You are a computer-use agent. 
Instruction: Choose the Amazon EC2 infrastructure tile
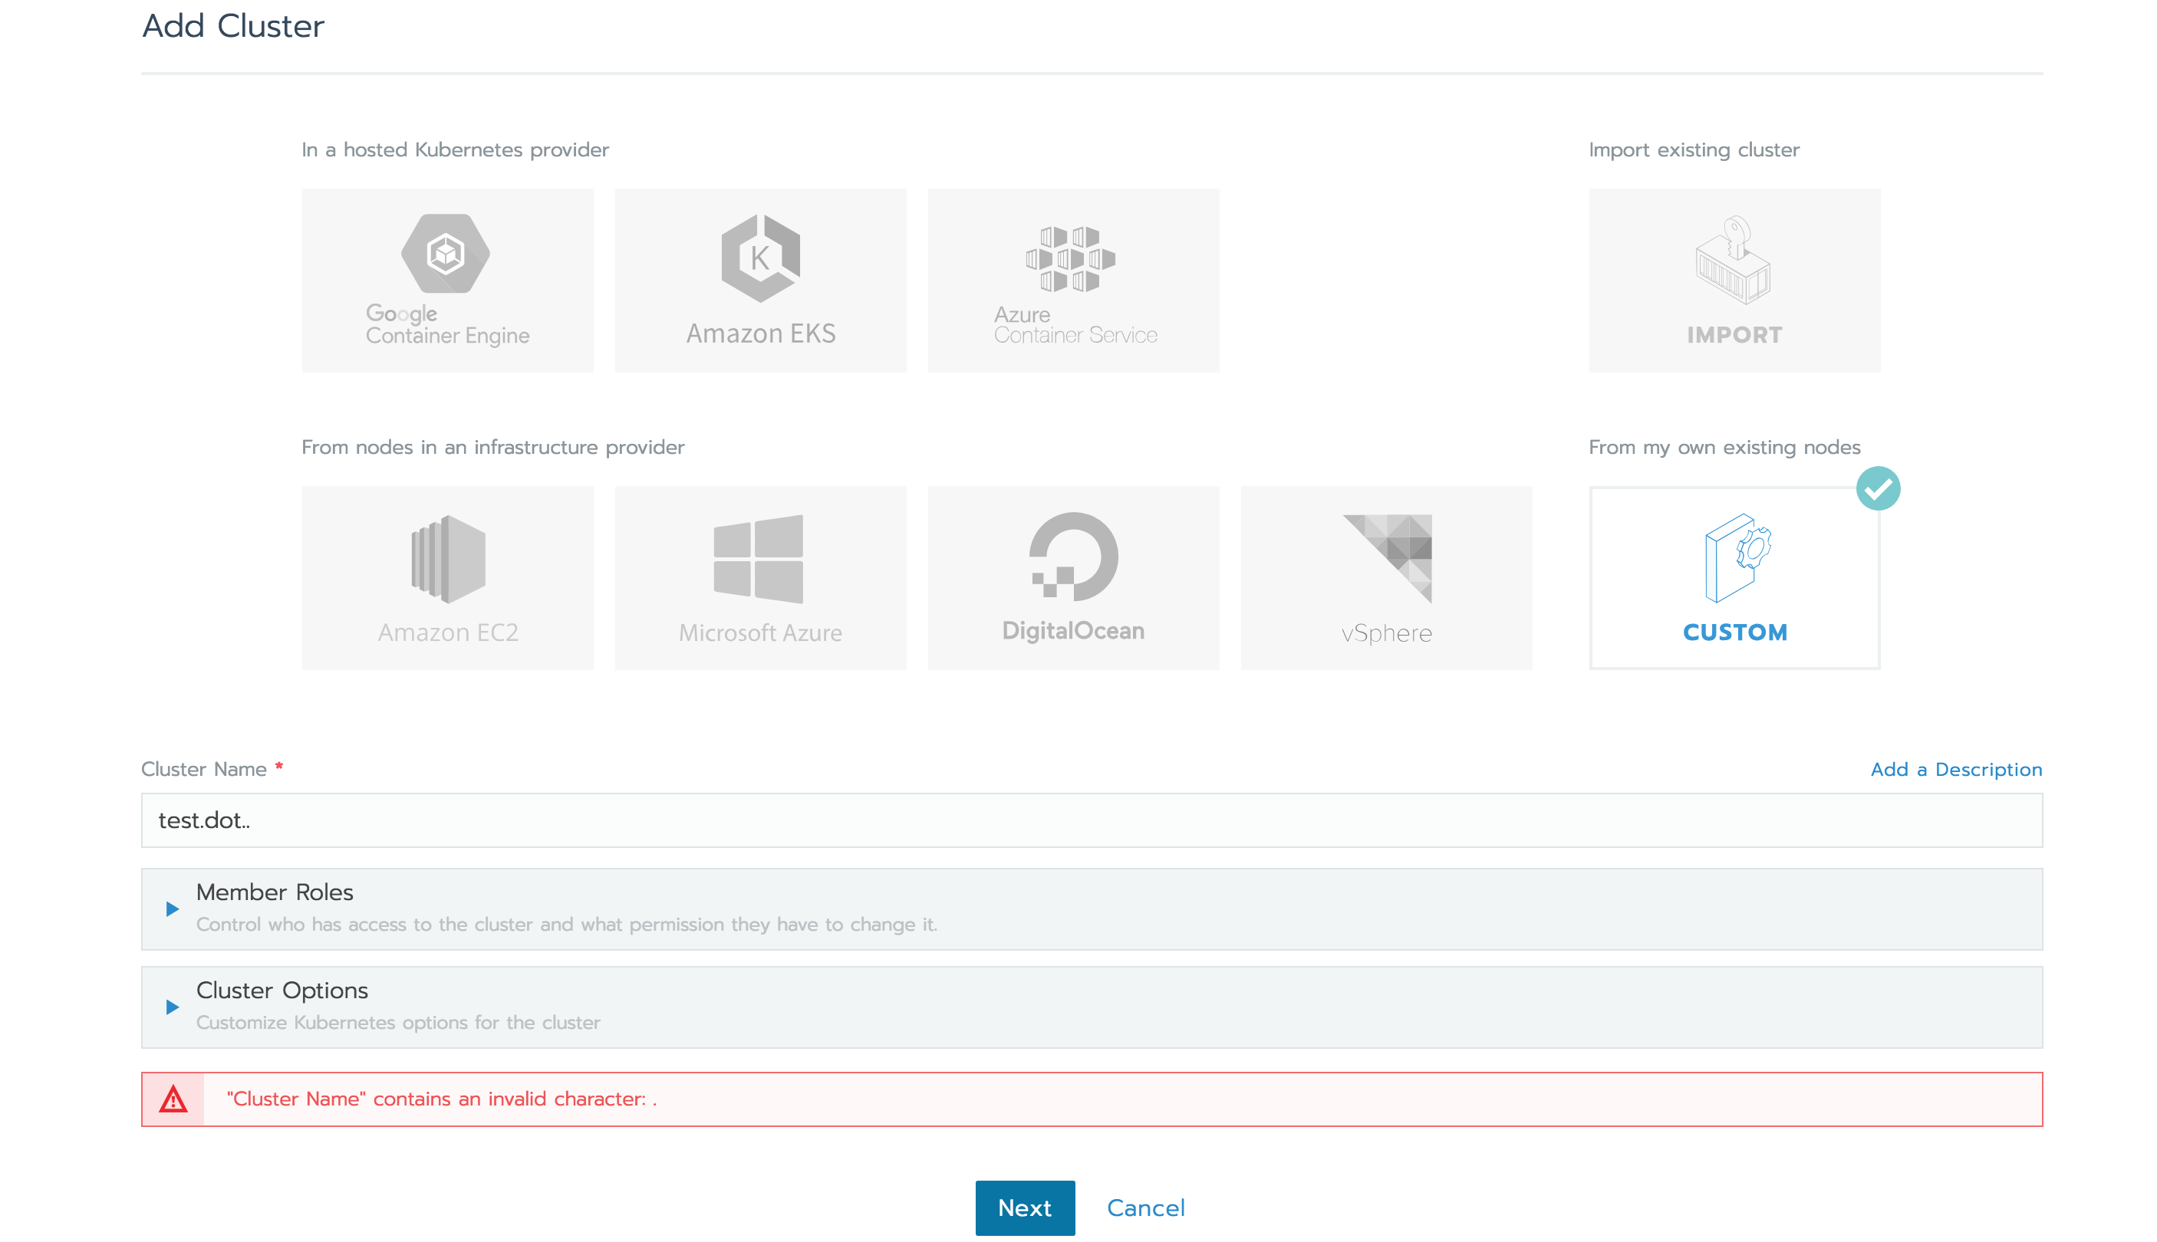pos(447,577)
